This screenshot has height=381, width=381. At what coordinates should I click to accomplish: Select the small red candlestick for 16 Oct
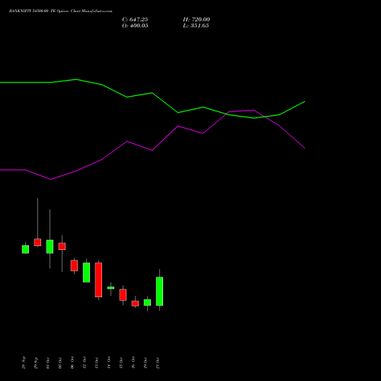pos(135,303)
